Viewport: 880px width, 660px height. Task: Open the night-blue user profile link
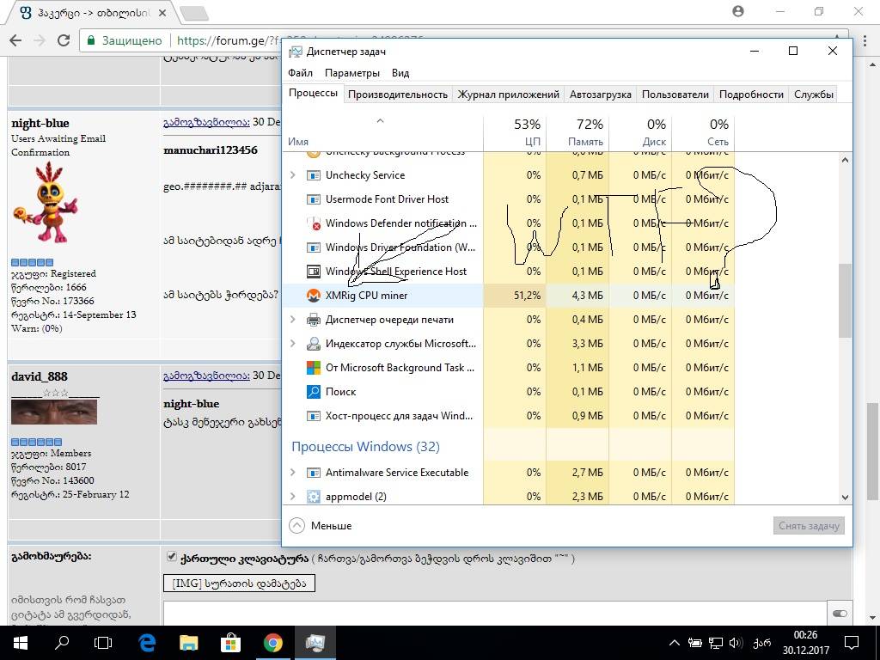pos(40,124)
